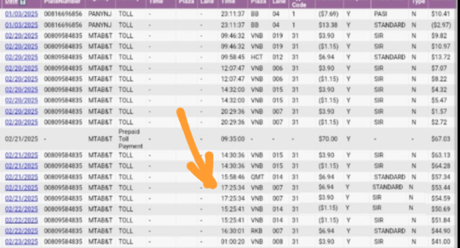Viewport: 460px width, 248px height.
Task: Open 02/20/2025 link with $7.07 balance
Action: point(21,68)
